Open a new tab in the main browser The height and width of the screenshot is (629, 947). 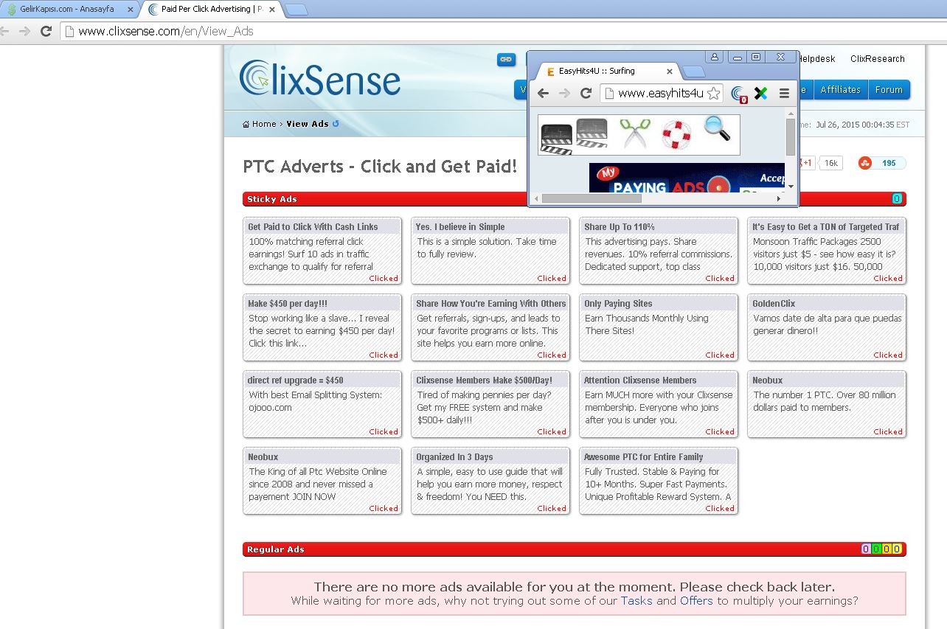(x=296, y=10)
